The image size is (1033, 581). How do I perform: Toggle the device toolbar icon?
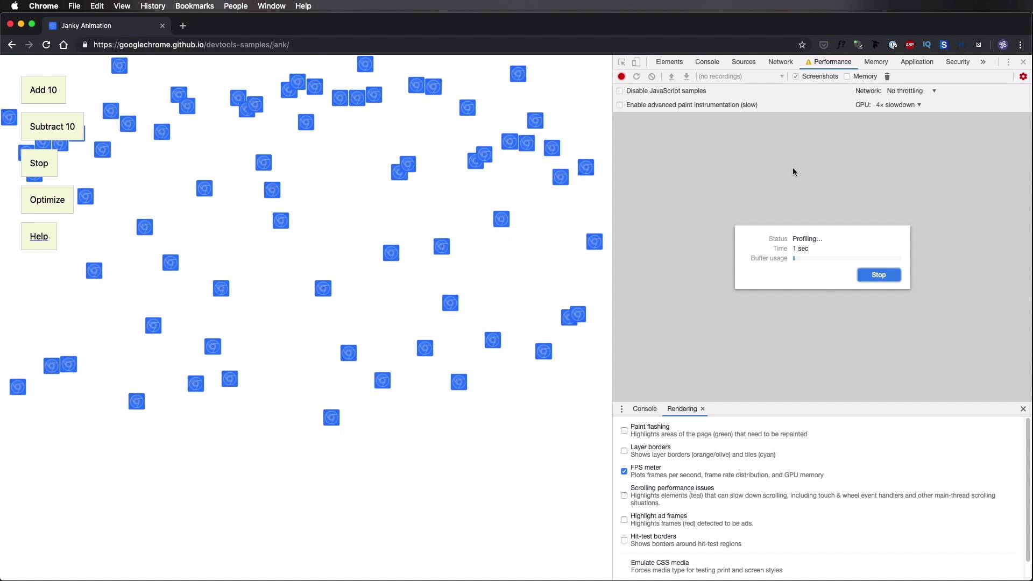636,62
